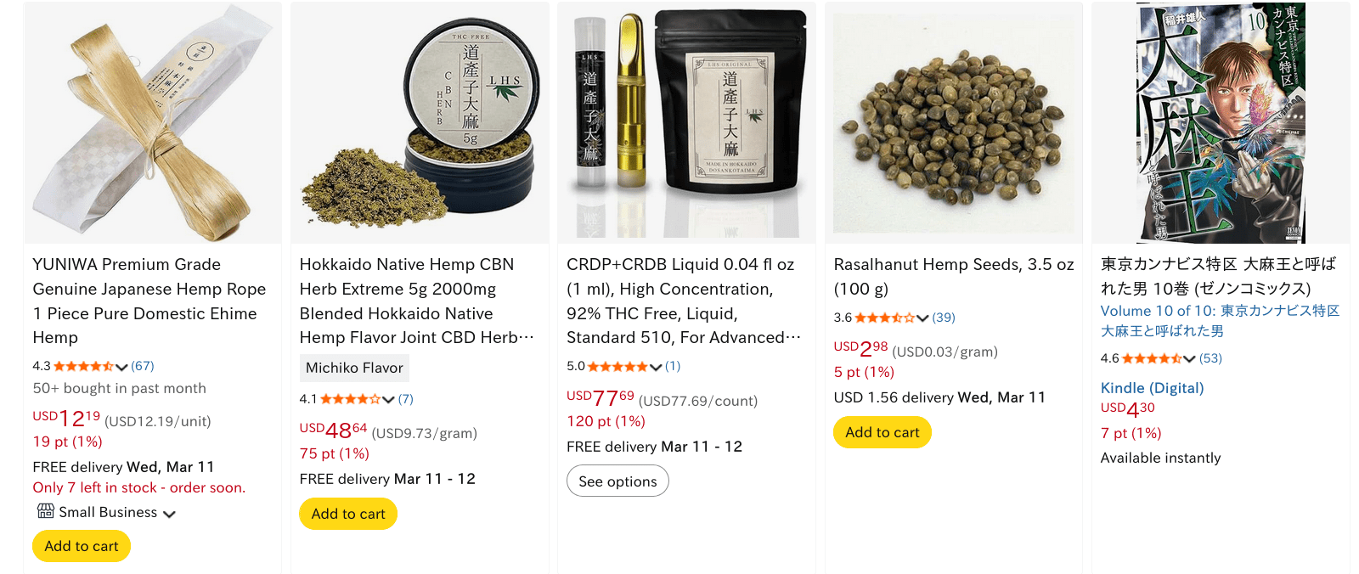Expand rating chevron next to 4.3 stars

point(121,367)
